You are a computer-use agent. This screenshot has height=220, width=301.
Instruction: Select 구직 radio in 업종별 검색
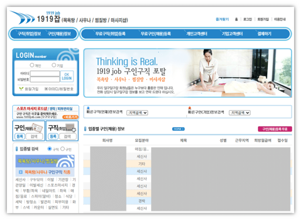point(49,149)
